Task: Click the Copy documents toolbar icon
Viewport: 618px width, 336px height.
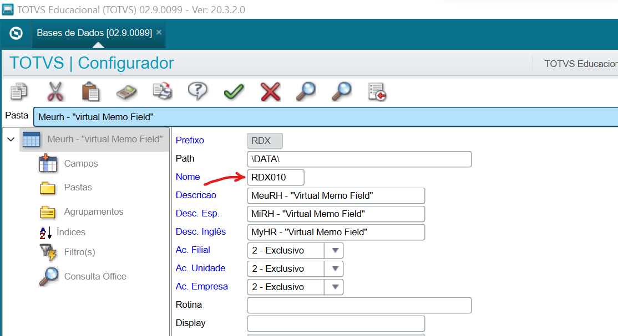Action: pyautogui.click(x=18, y=91)
